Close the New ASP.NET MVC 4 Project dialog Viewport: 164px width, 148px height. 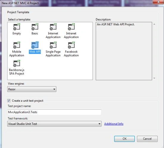[158, 2]
